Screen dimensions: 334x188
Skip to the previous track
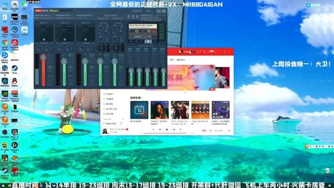pyautogui.click(x=160, y=130)
